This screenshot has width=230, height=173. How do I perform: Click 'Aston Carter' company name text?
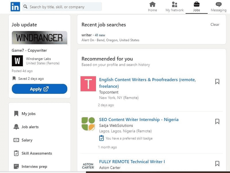(x=110, y=168)
